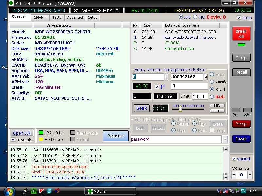Switch to the Tests tab

click(x=57, y=17)
